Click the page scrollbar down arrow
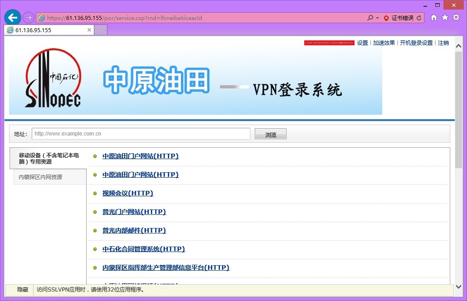Viewport: 467px width, 301px height. [x=459, y=286]
